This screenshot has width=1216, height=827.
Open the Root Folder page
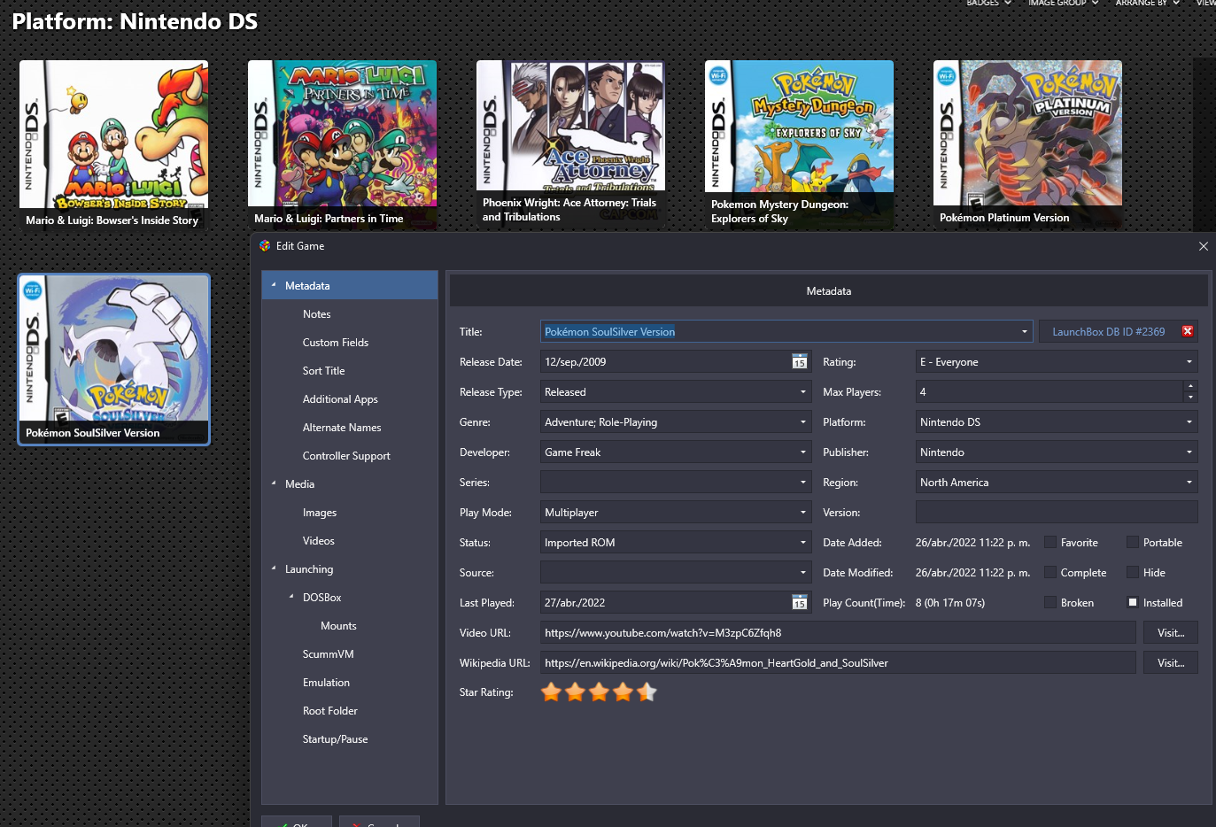coord(329,711)
